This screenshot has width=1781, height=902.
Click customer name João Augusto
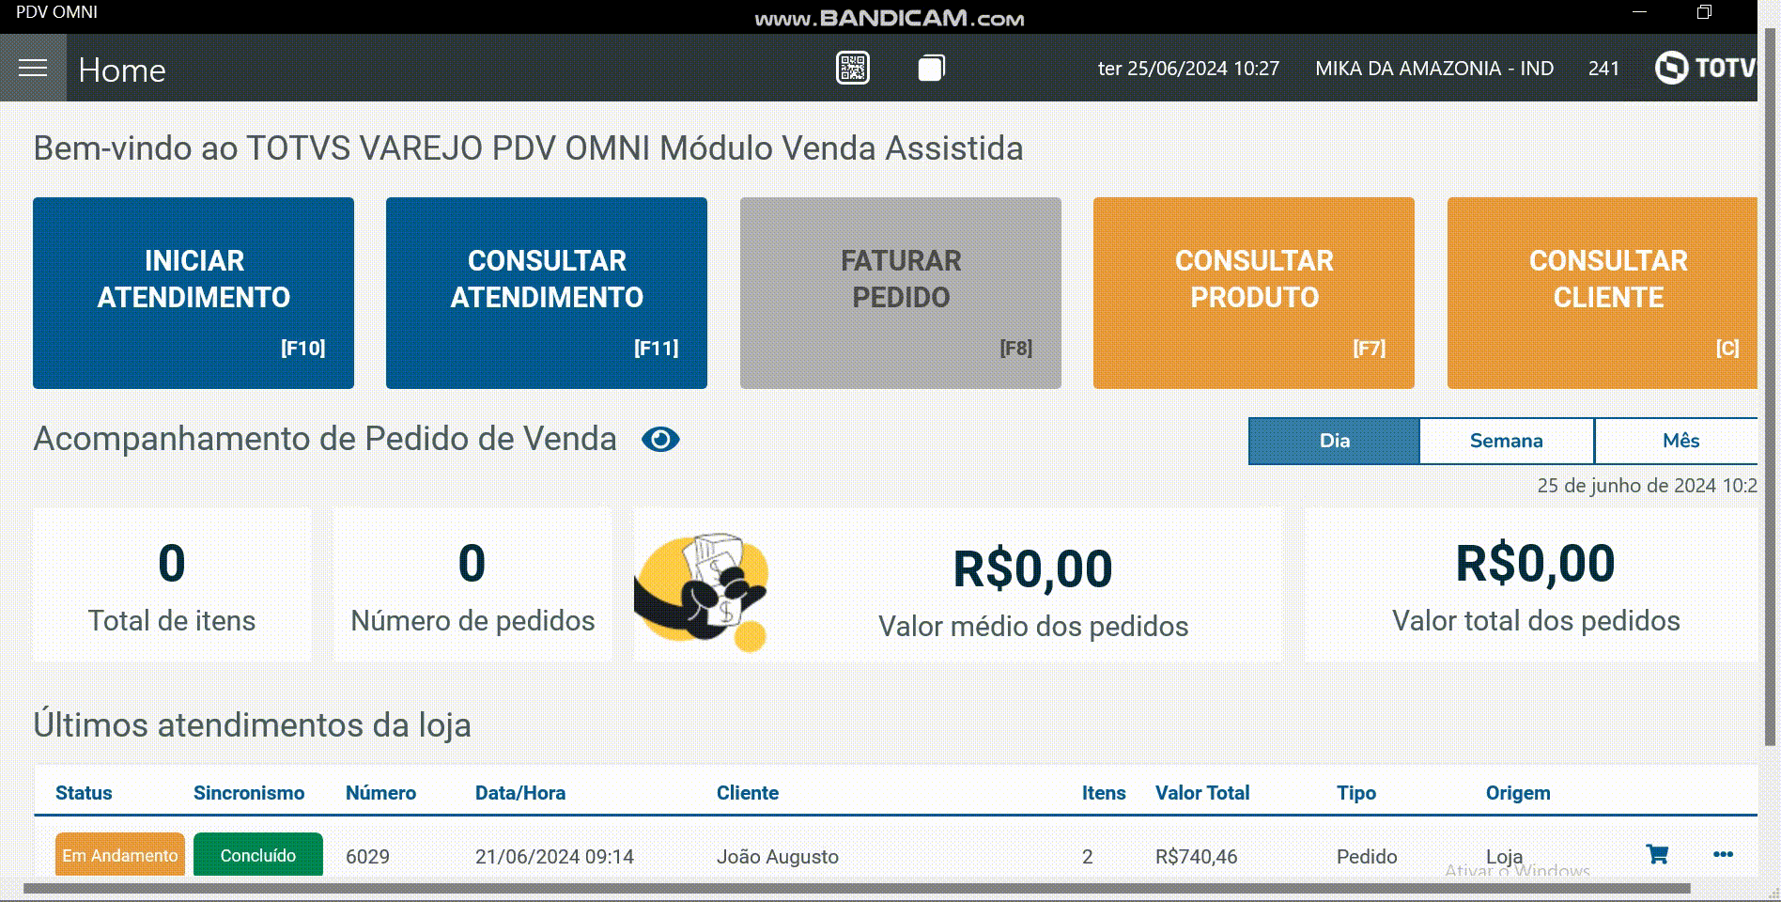[x=778, y=857]
